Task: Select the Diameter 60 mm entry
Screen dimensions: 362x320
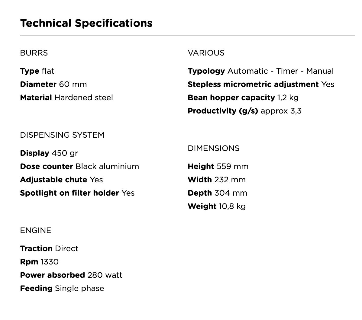Action: pyautogui.click(x=53, y=84)
